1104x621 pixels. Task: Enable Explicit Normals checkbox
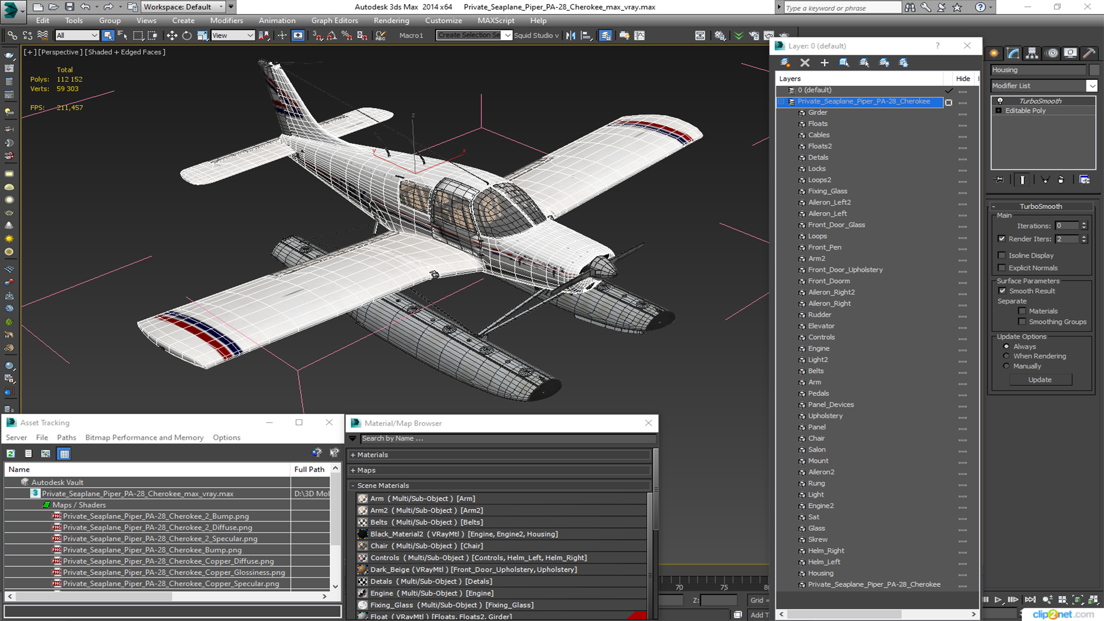(1002, 268)
